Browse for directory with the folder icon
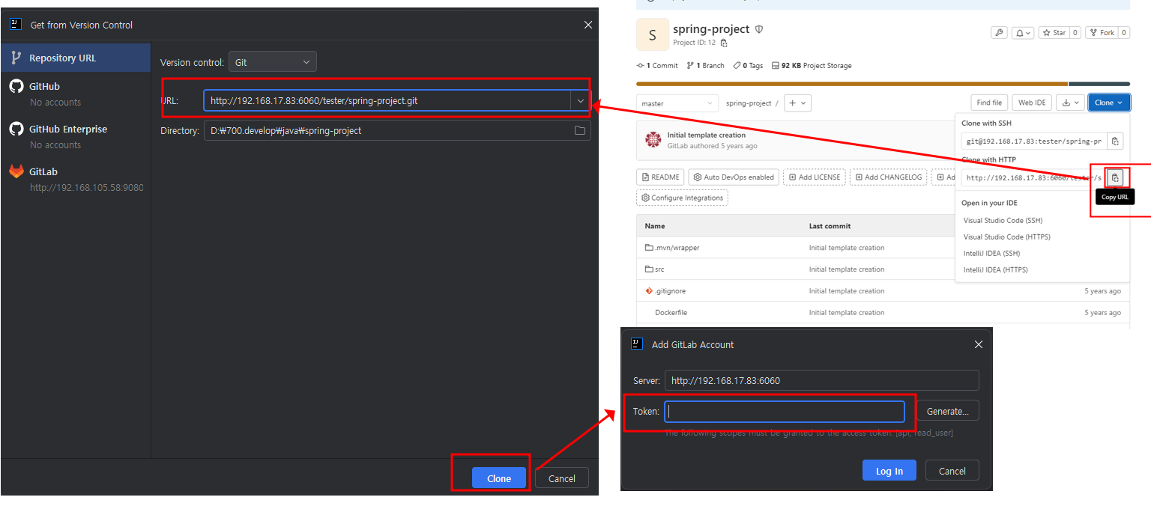This screenshot has height=512, width=1151. click(580, 130)
